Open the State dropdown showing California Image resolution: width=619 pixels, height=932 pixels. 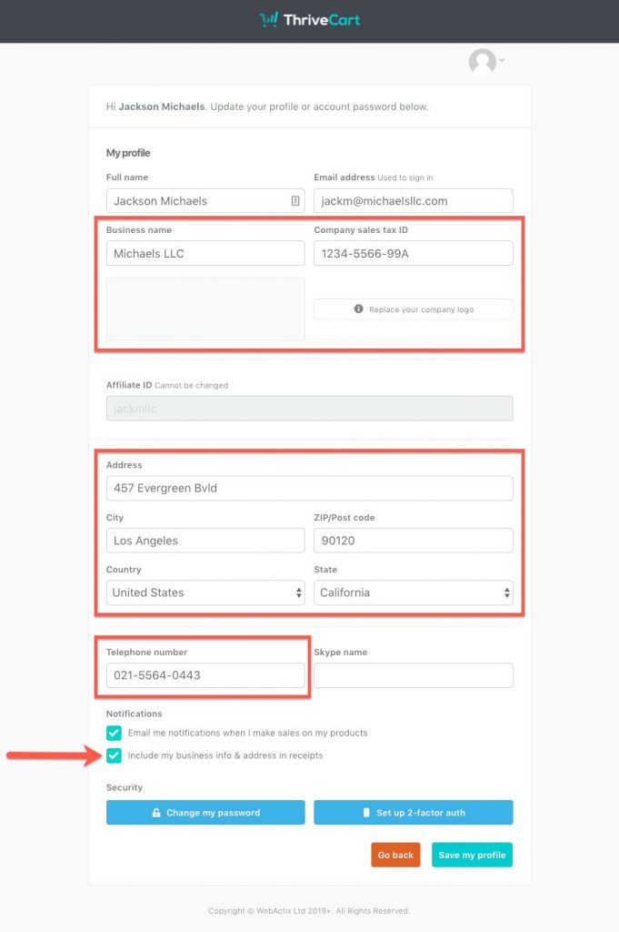[413, 592]
